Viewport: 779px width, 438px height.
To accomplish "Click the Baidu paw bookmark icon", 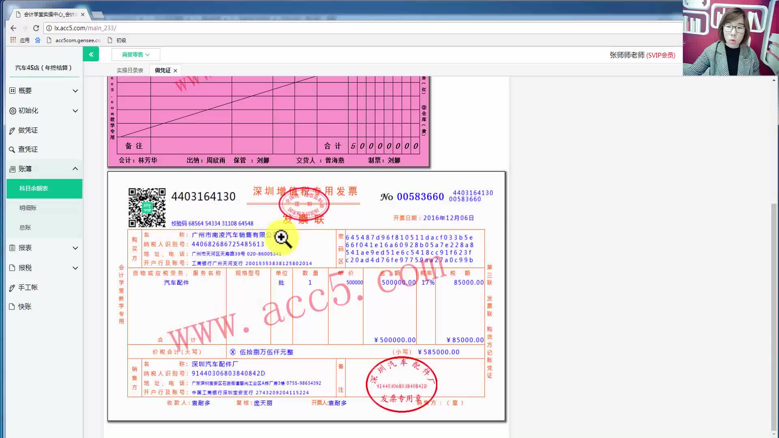I will tap(38, 40).
